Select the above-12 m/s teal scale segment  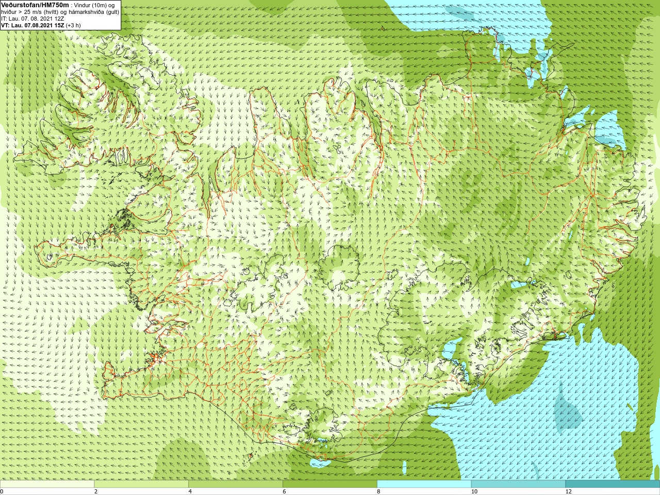point(613,484)
